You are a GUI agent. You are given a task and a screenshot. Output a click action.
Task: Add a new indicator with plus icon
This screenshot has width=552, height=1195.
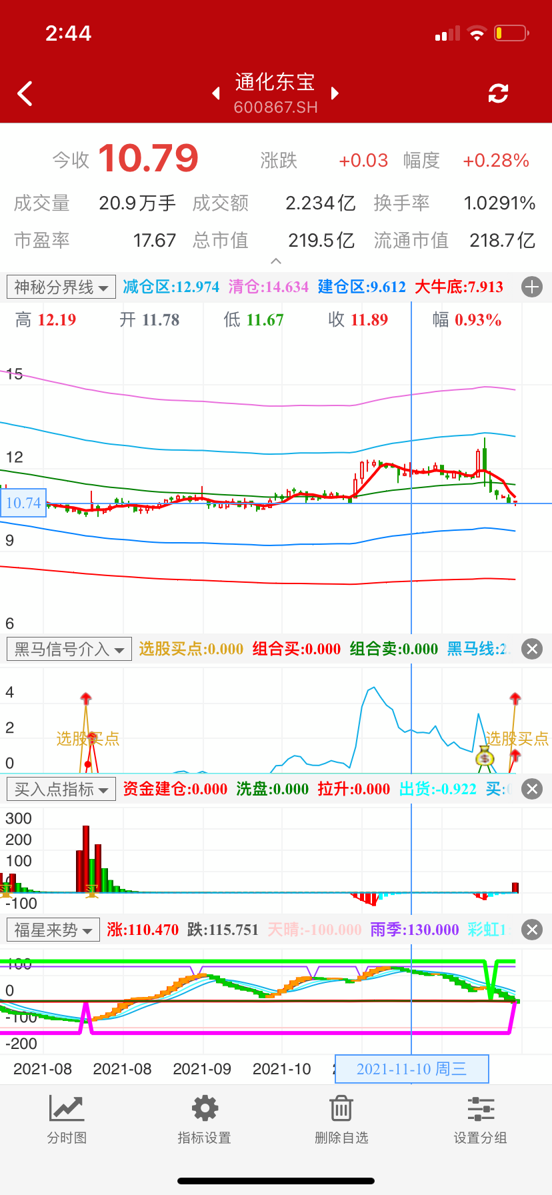pyautogui.click(x=532, y=287)
